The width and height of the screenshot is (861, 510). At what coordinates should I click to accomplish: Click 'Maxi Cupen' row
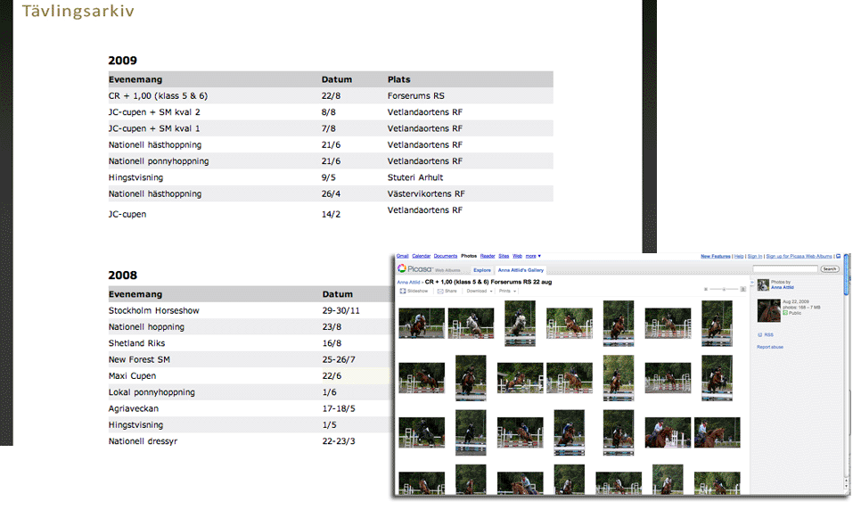[250, 376]
